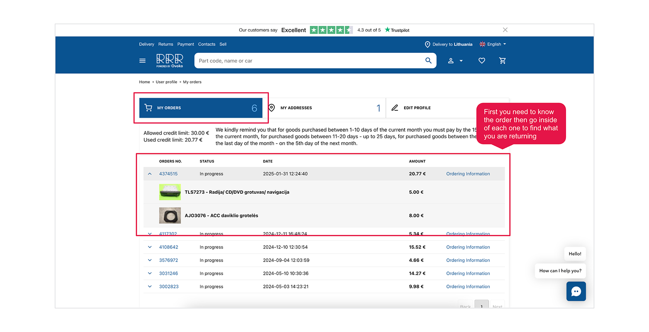Viewport: 649px width, 332px height.
Task: Click the RRR Ovoko logo
Action: tap(170, 61)
